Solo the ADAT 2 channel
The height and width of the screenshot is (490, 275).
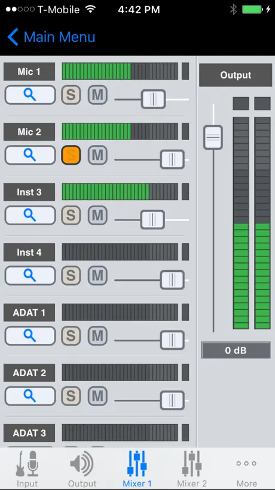pos(71,396)
